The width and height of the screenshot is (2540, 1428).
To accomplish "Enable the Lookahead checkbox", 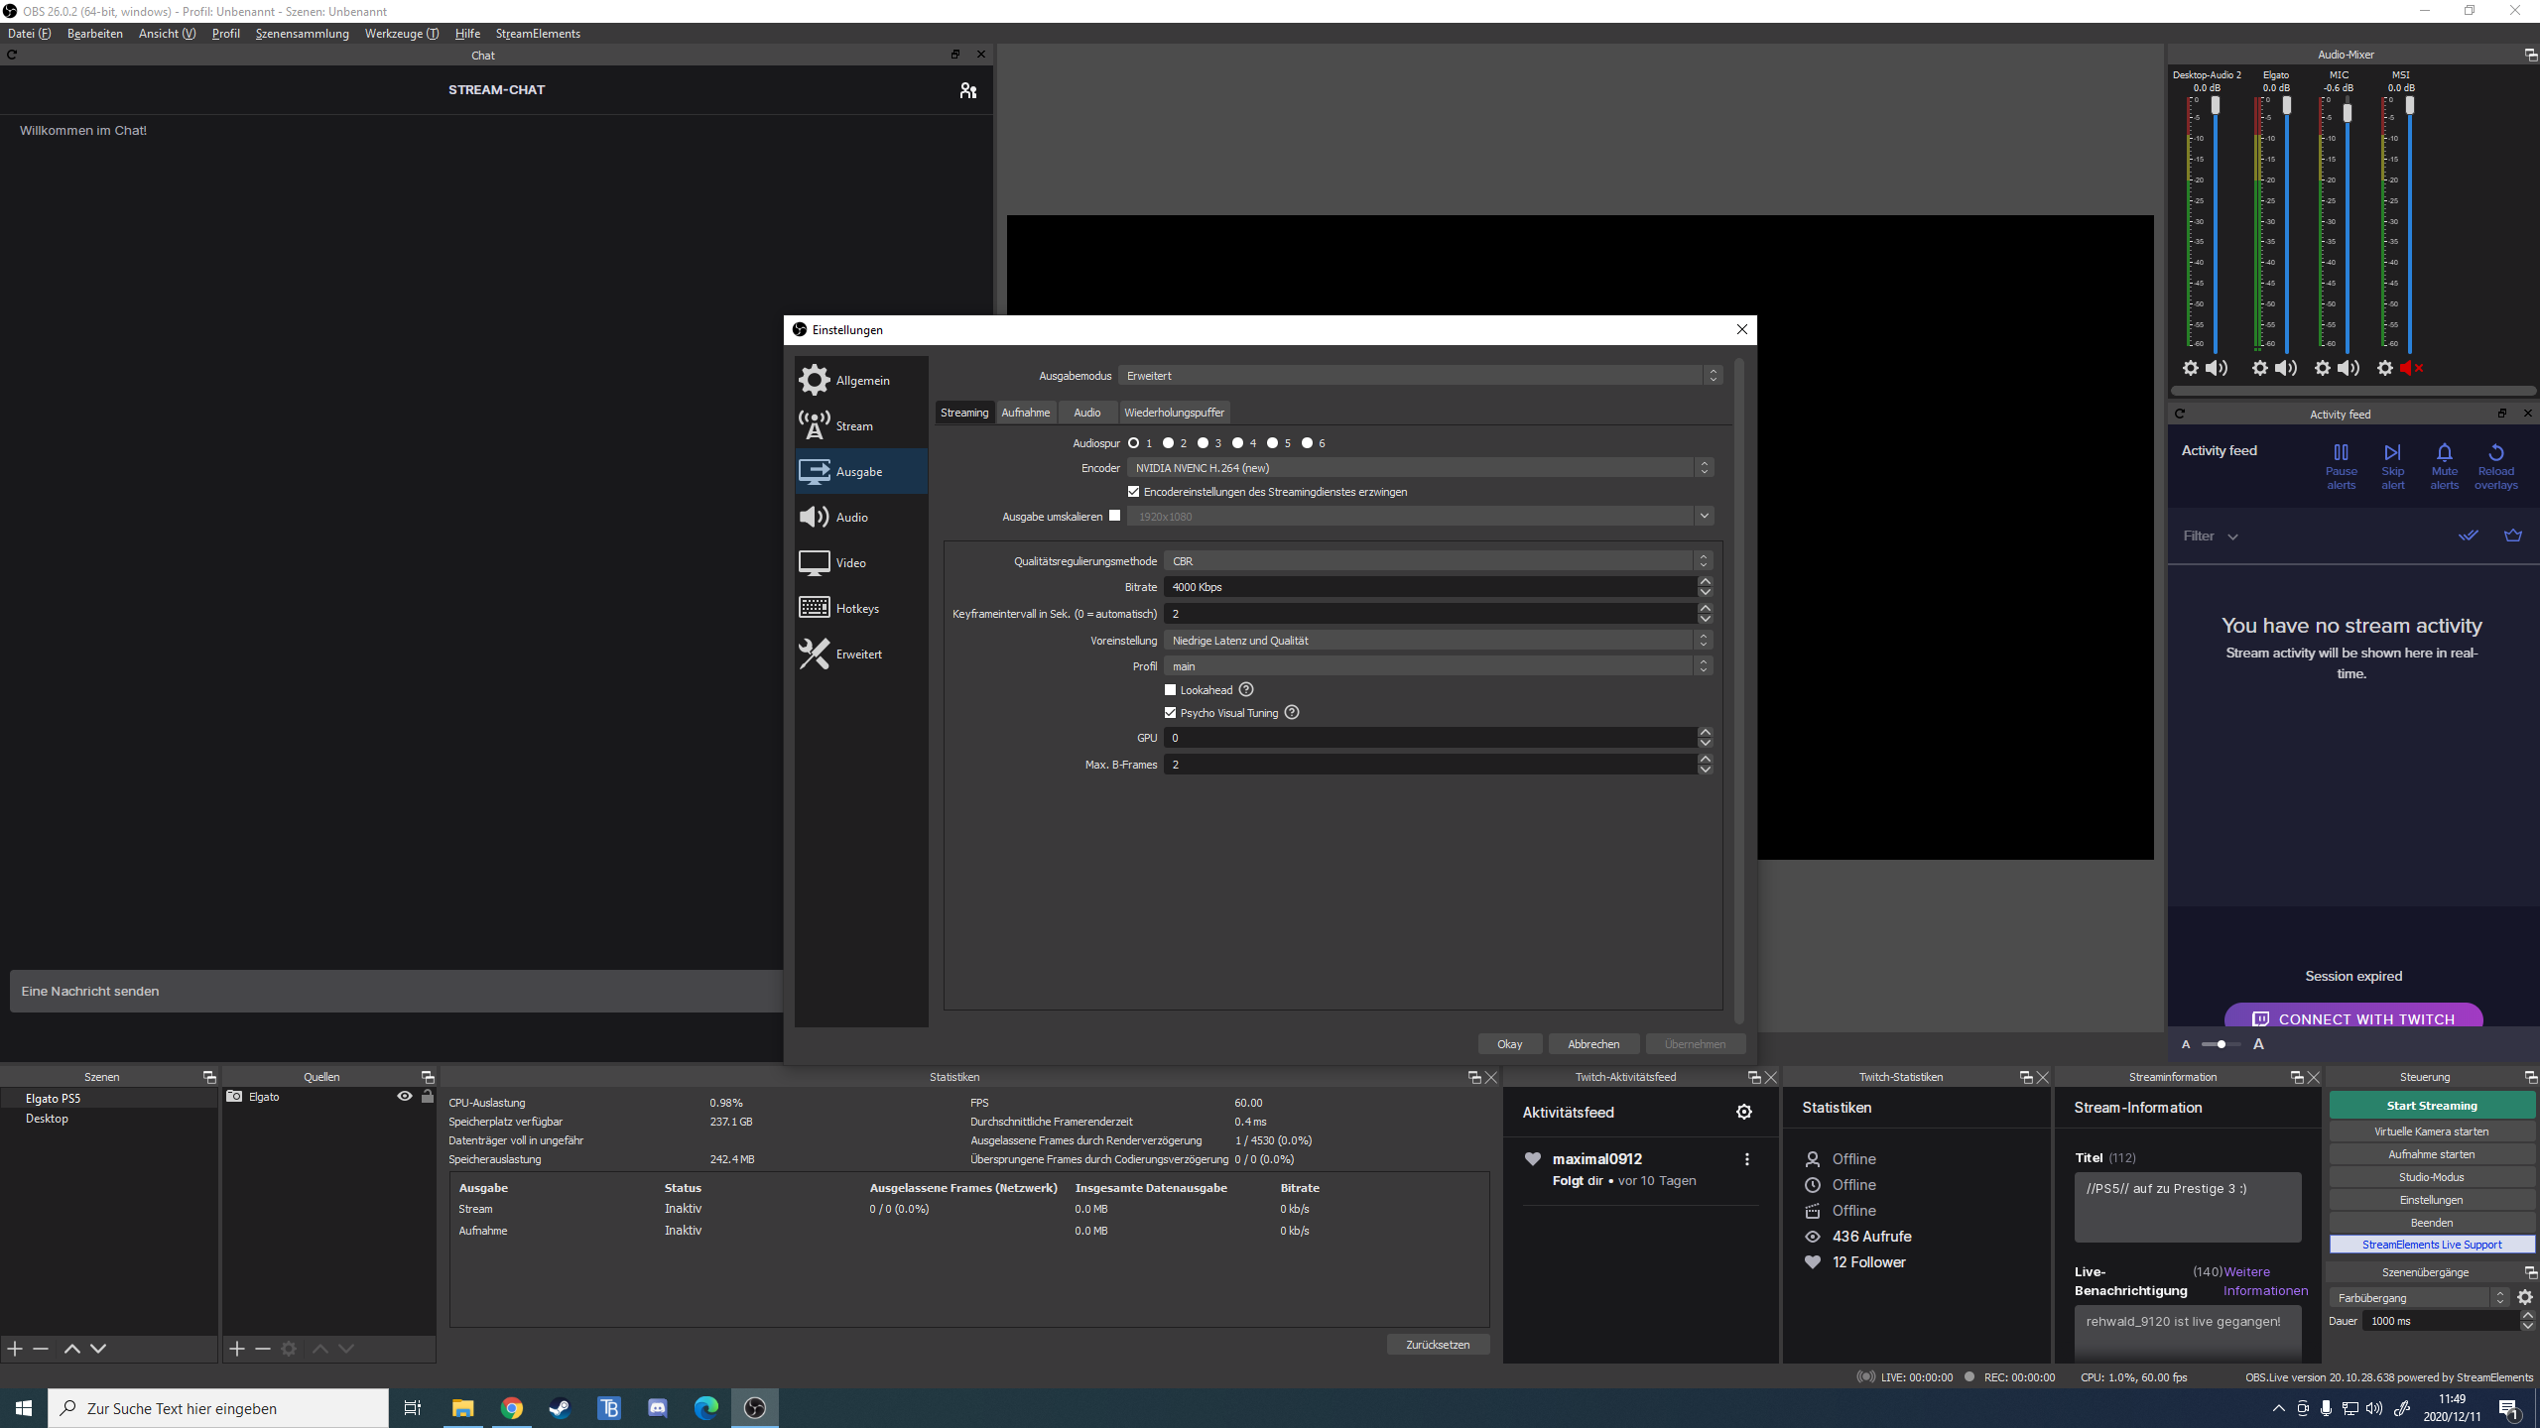I will [x=1170, y=690].
